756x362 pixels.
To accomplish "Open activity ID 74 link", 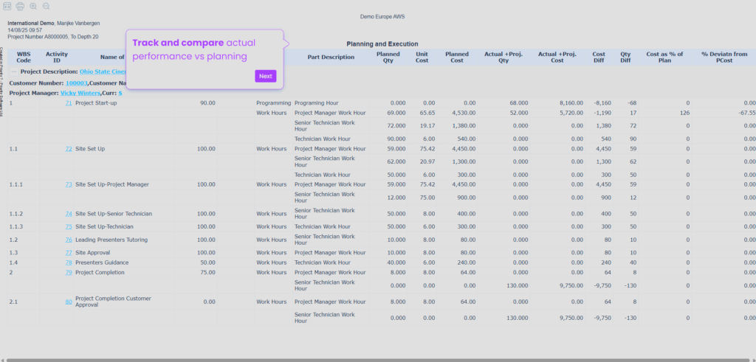I will 69,214.
